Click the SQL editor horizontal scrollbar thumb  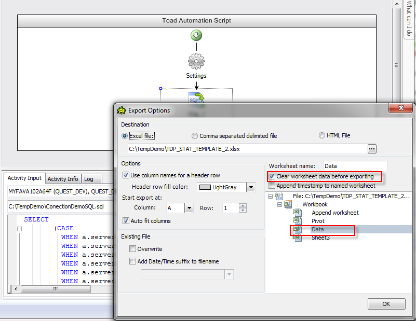[56, 289]
